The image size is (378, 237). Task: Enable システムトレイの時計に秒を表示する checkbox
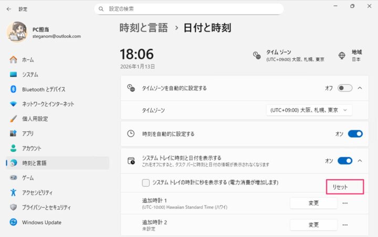[146, 183]
